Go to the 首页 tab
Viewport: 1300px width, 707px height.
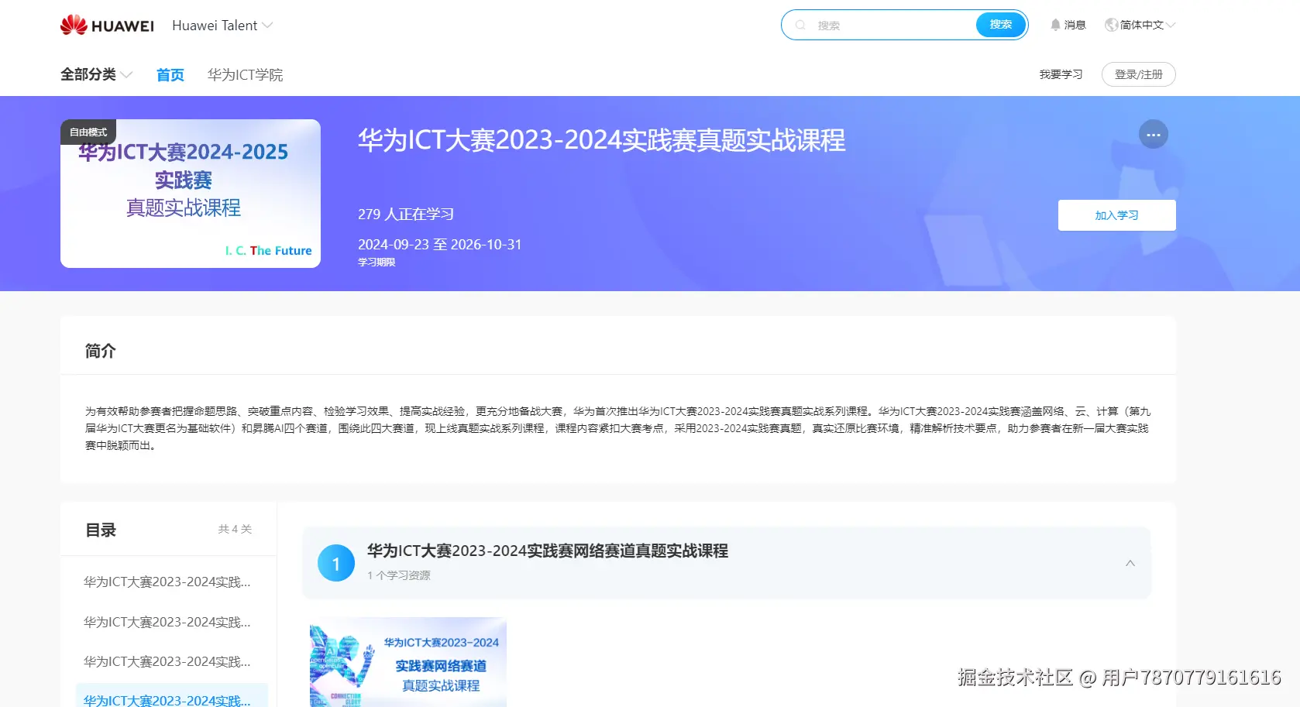(170, 75)
